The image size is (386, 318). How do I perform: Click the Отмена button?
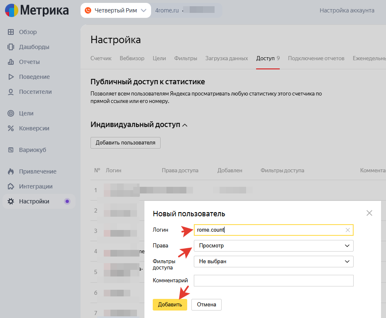[x=206, y=305]
